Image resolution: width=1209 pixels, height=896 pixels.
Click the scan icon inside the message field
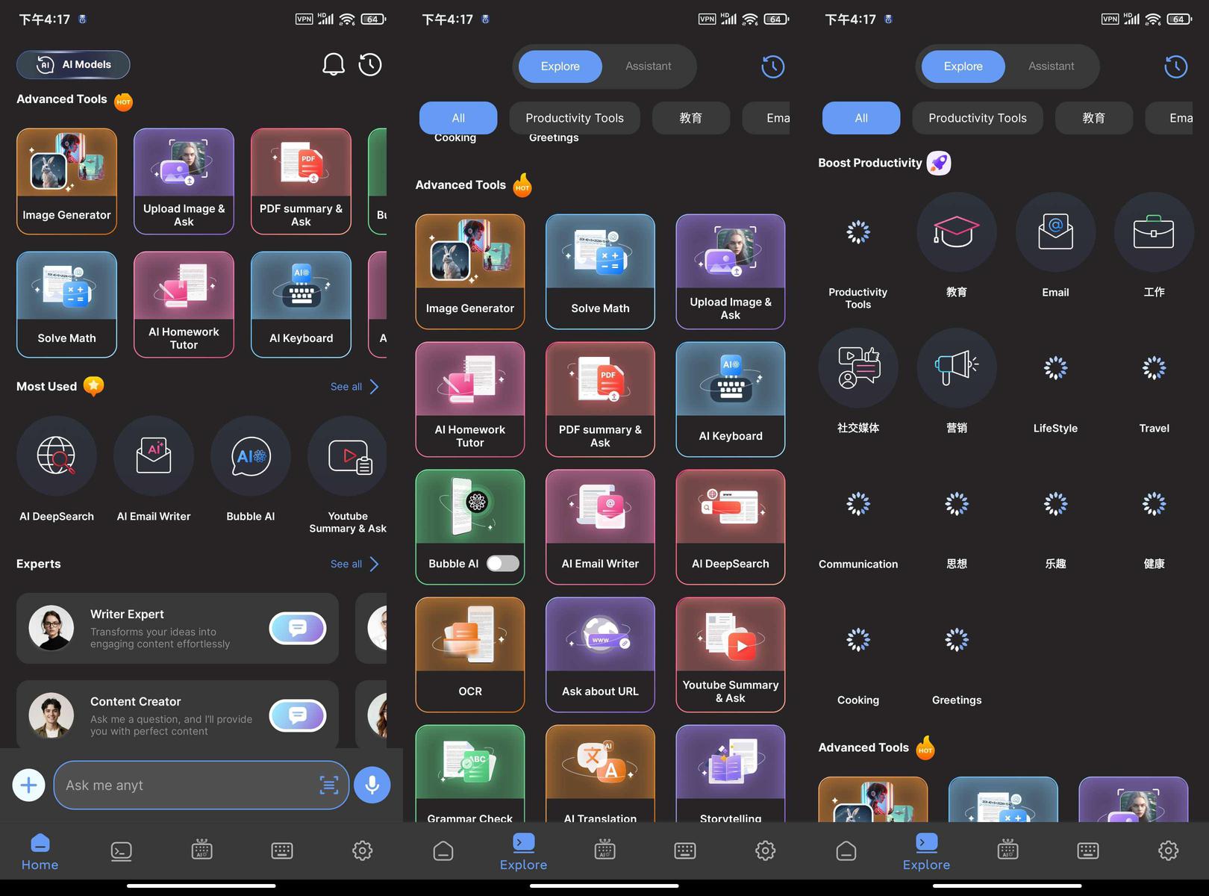coord(328,785)
